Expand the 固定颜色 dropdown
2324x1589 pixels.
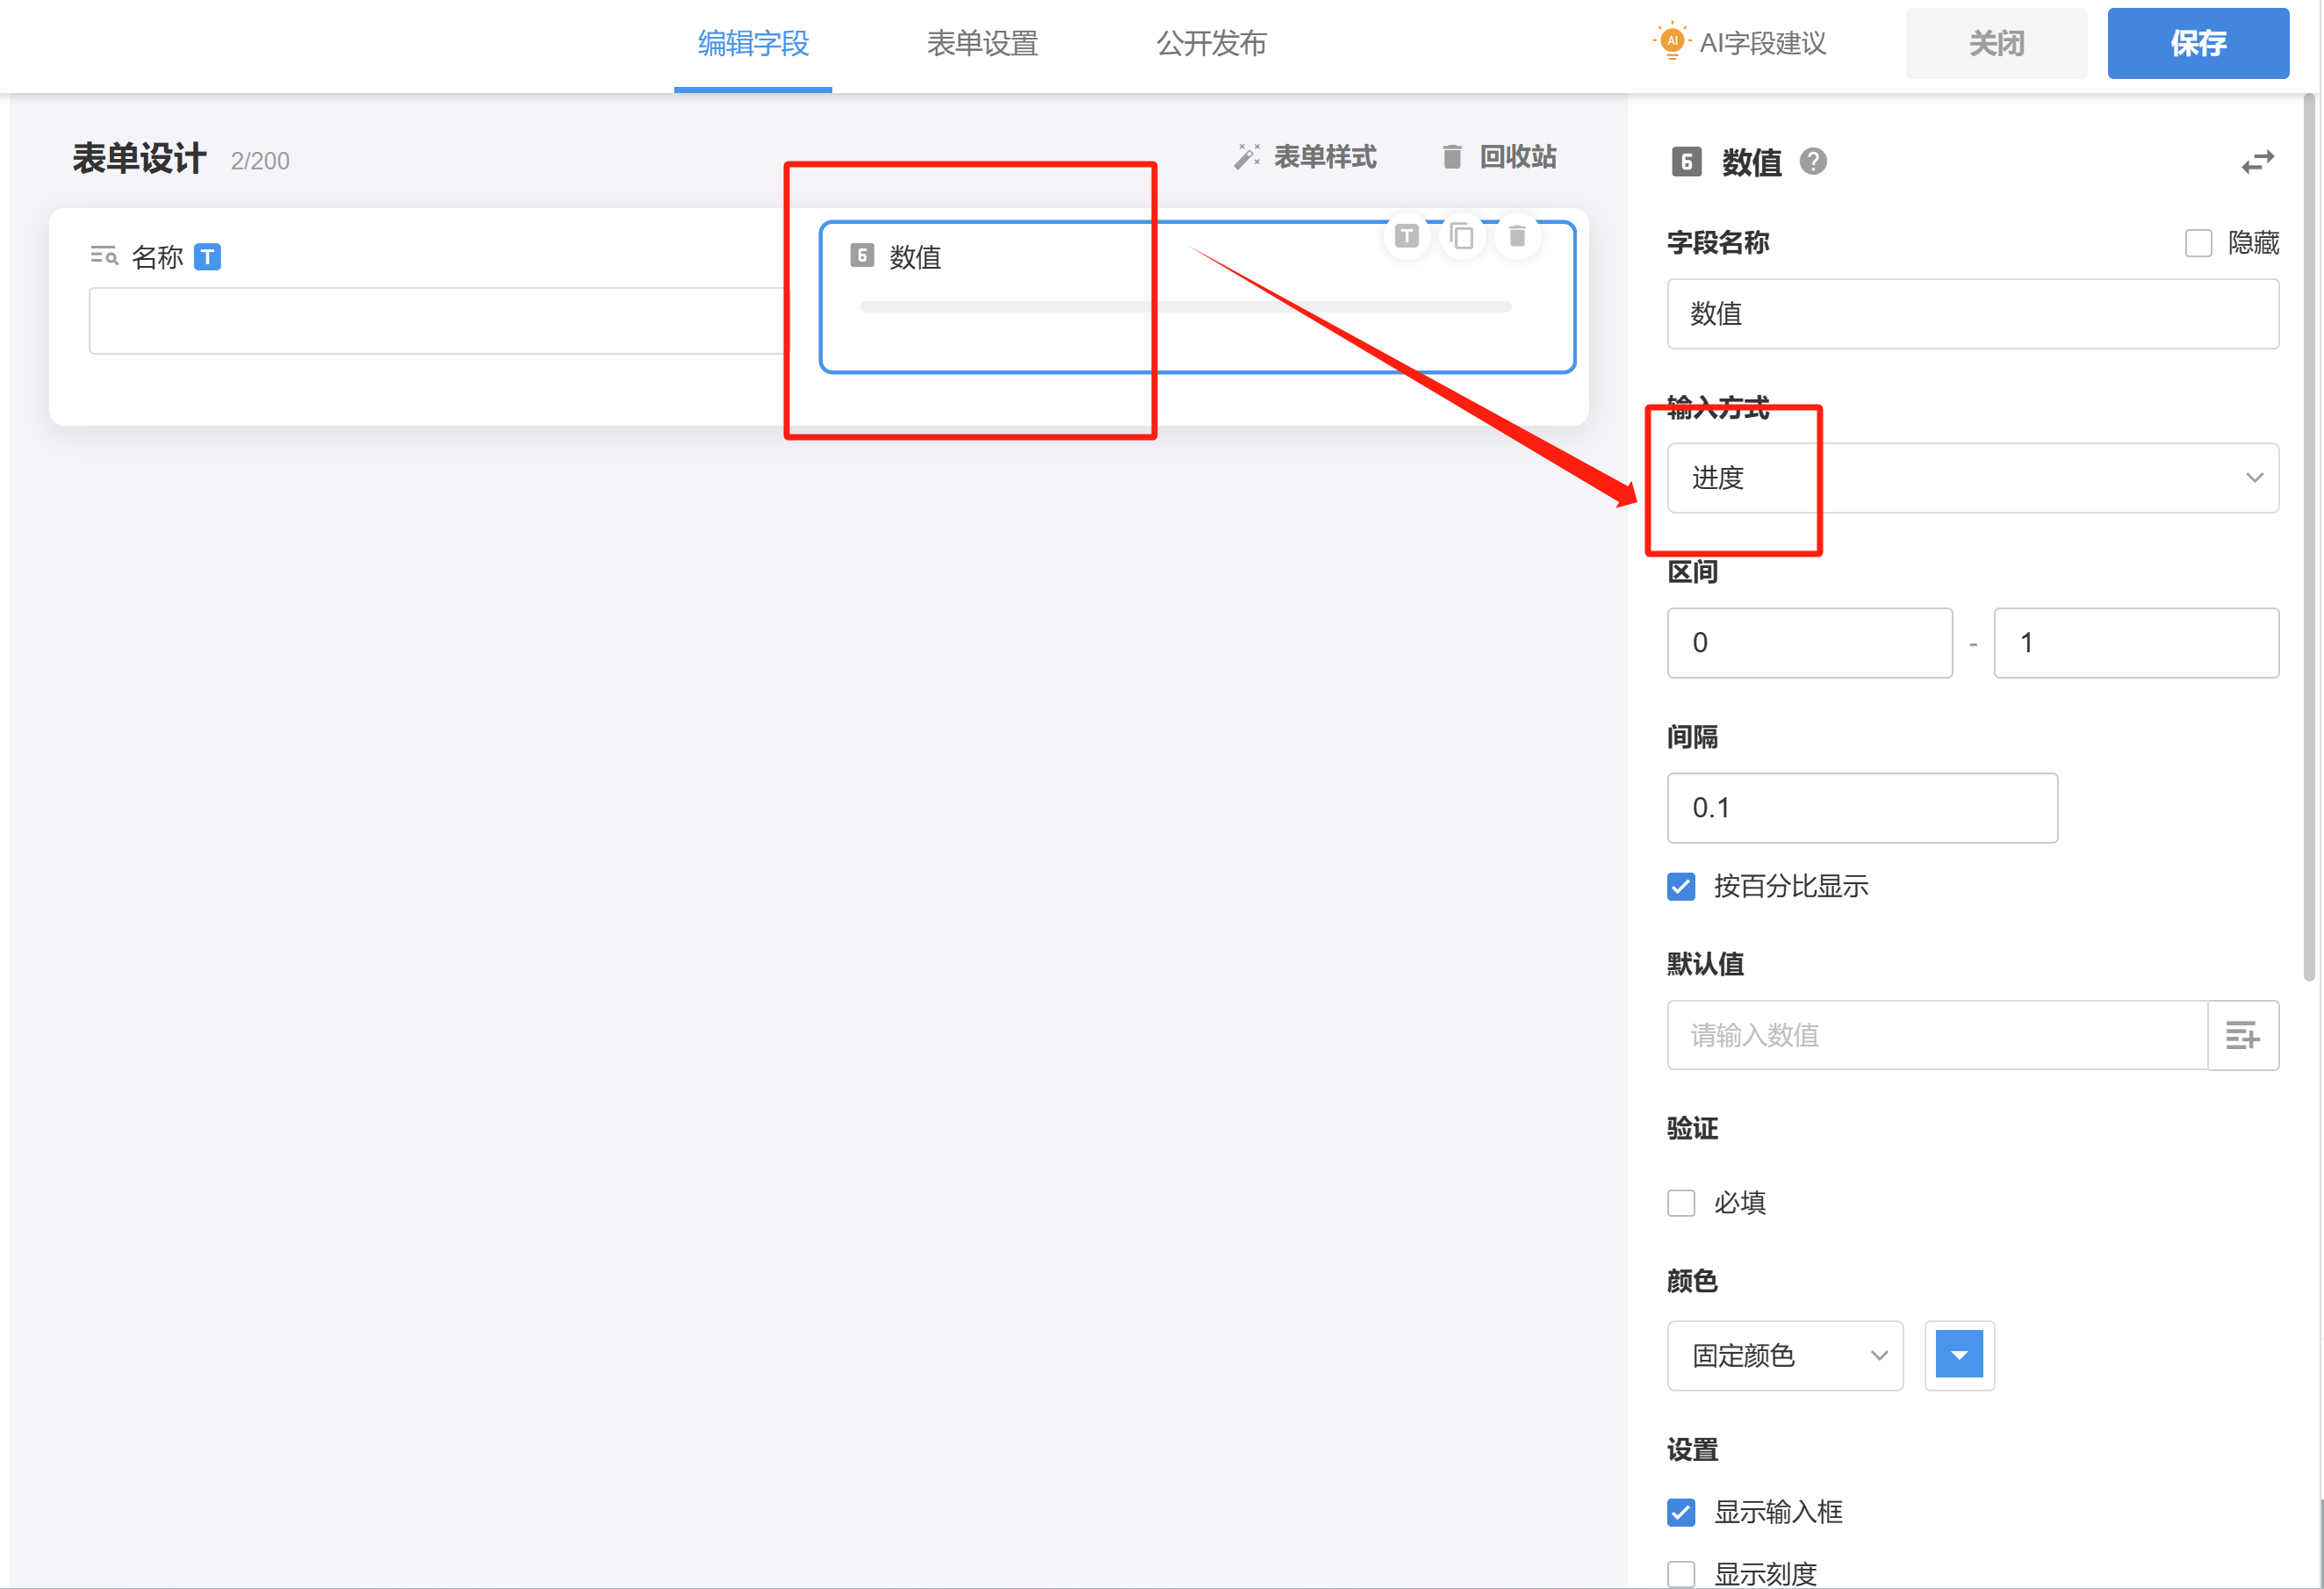point(1784,1356)
